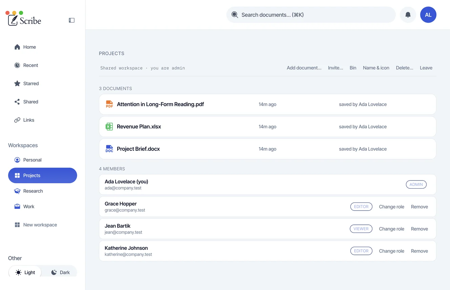Click the Revenue Plan spreadsheet icon
The image size is (450, 290).
coord(109,126)
